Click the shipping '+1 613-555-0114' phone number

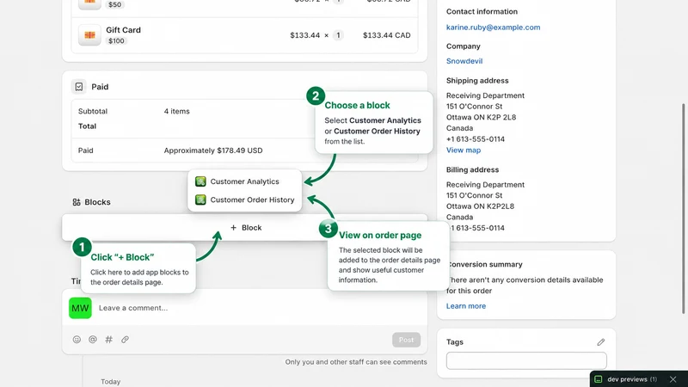[x=476, y=139]
